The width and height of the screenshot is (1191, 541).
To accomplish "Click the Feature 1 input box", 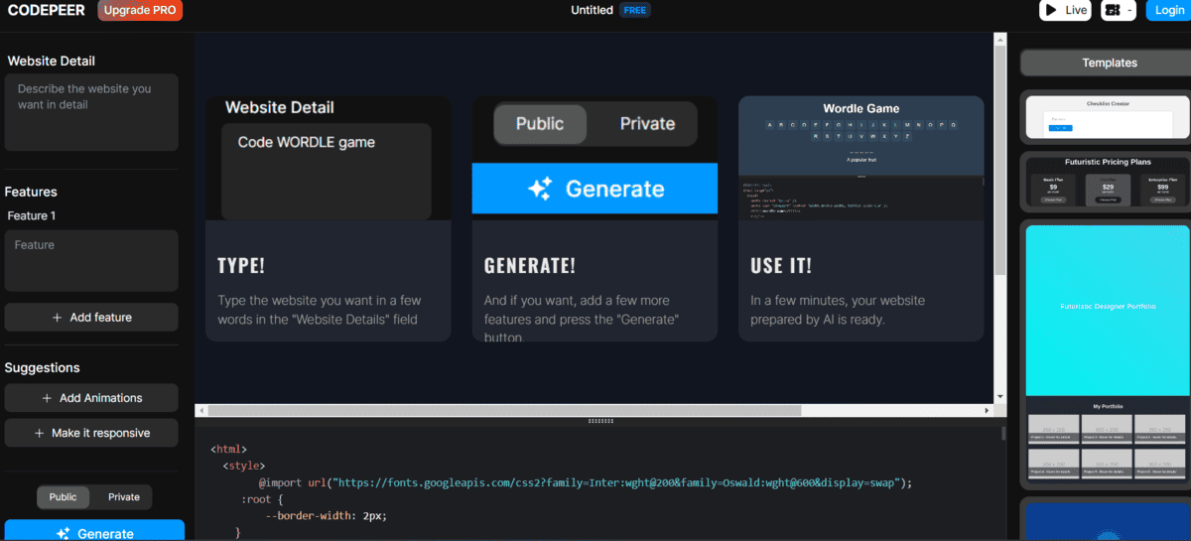I will pyautogui.click(x=91, y=260).
